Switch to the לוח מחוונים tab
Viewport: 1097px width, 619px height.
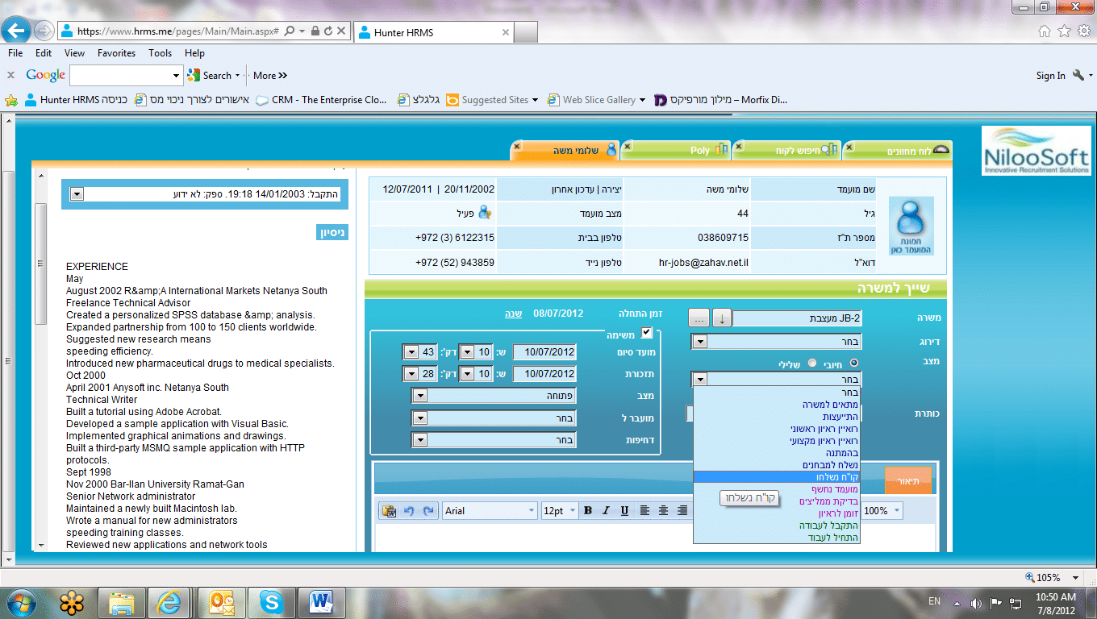[x=899, y=150]
